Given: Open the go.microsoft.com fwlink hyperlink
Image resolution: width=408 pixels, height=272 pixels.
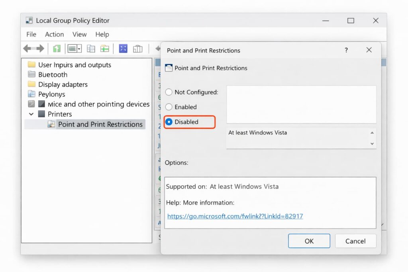Looking at the screenshot, I should 235,216.
